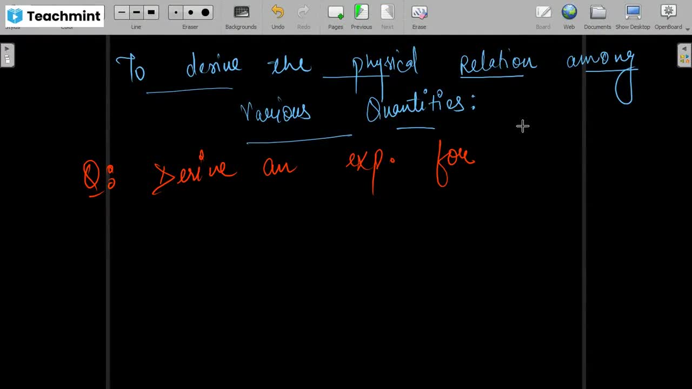This screenshot has height=389, width=692.
Task: Add a new page with Pages icon
Action: (335, 12)
